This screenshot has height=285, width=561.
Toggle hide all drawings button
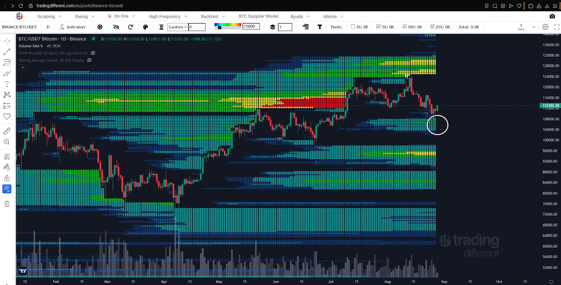coord(7,189)
